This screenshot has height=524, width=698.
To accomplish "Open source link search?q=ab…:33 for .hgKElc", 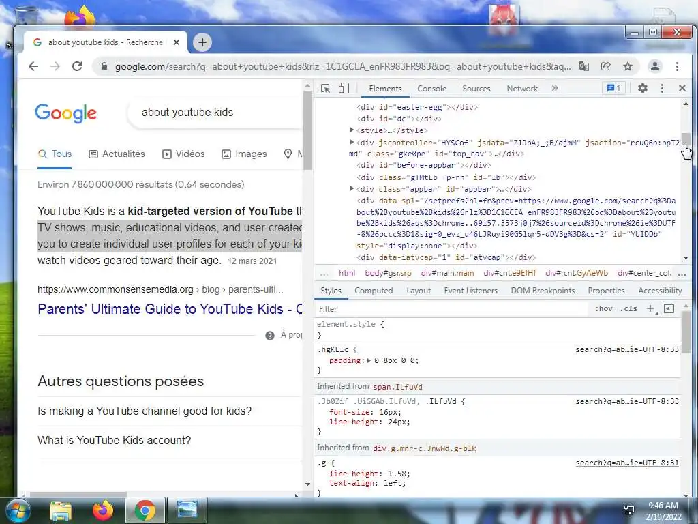I will tap(627, 349).
